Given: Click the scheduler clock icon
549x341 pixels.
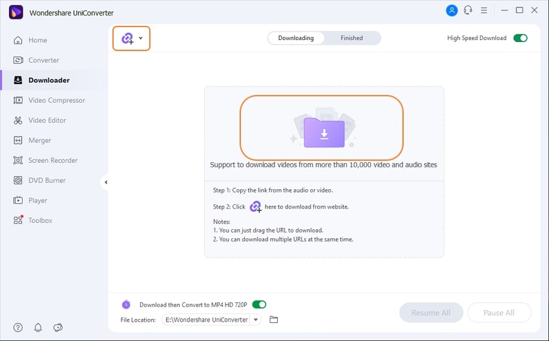Looking at the screenshot, I should (x=126, y=305).
